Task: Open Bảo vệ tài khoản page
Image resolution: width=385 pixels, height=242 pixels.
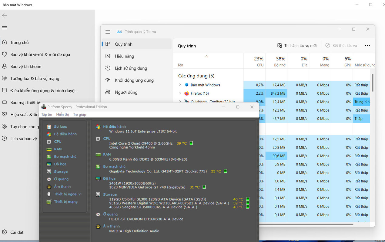Action: (x=26, y=67)
